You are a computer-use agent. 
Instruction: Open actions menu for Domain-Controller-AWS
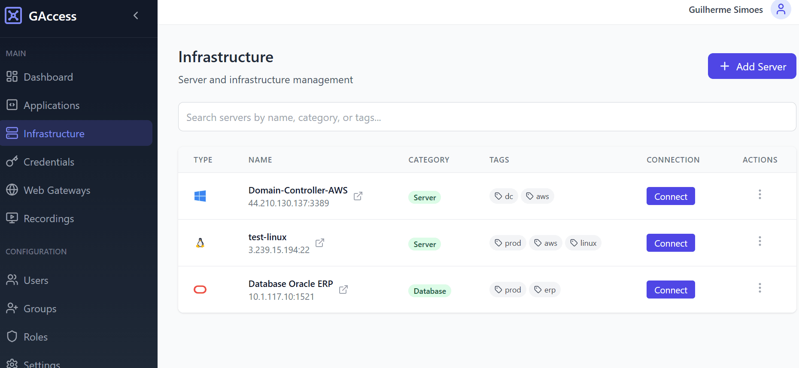pos(760,194)
